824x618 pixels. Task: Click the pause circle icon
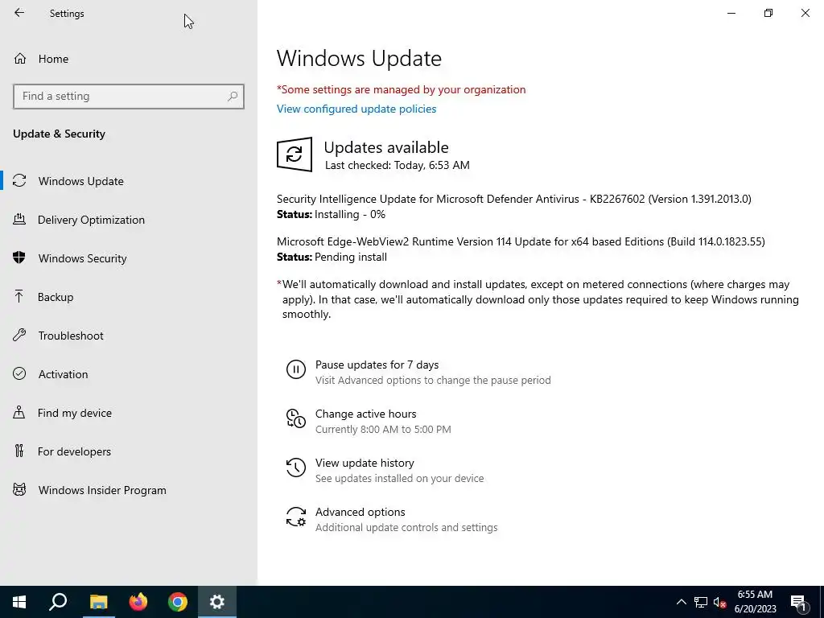pyautogui.click(x=296, y=369)
